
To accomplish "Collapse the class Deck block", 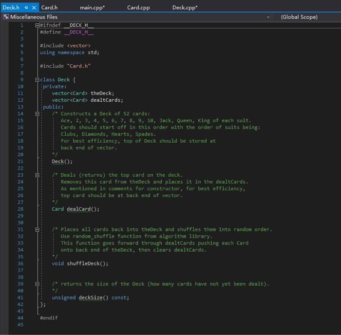I will pos(37,79).
